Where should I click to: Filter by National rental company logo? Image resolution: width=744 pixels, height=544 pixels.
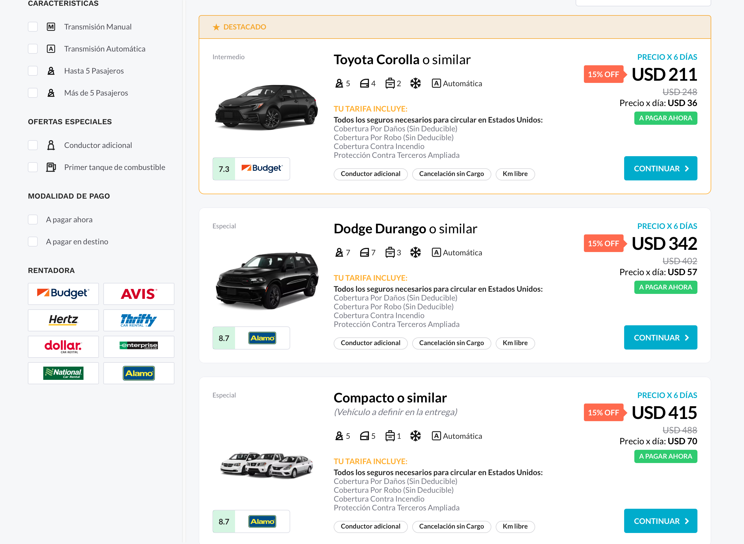pyautogui.click(x=63, y=373)
